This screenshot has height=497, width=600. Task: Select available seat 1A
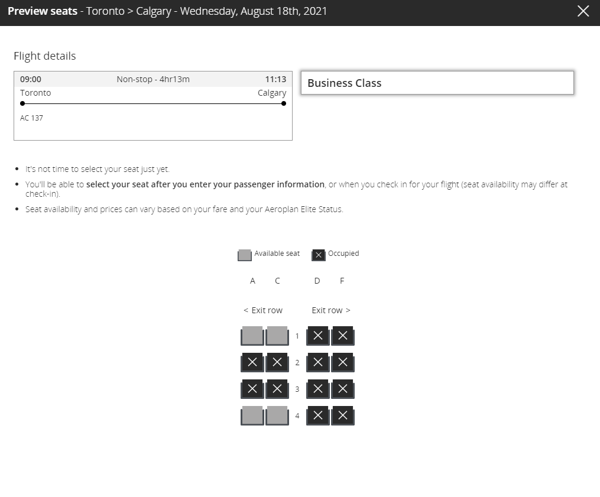click(252, 336)
